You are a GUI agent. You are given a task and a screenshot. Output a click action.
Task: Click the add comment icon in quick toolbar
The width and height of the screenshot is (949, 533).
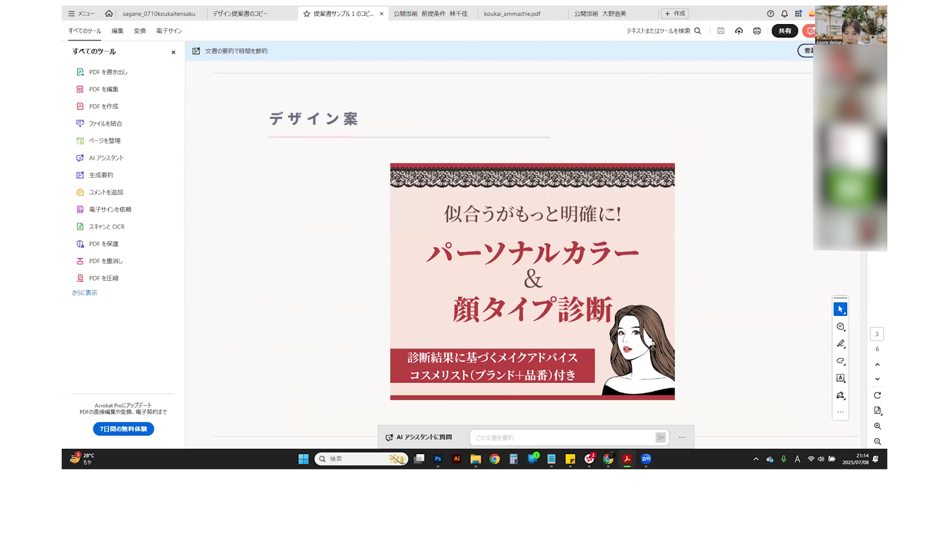[x=840, y=327]
